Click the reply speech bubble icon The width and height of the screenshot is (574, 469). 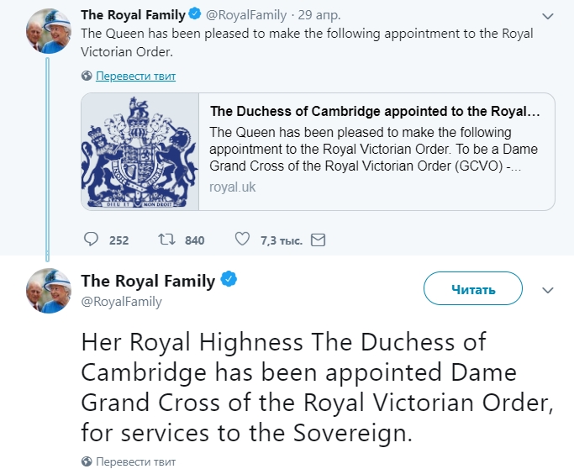92,240
